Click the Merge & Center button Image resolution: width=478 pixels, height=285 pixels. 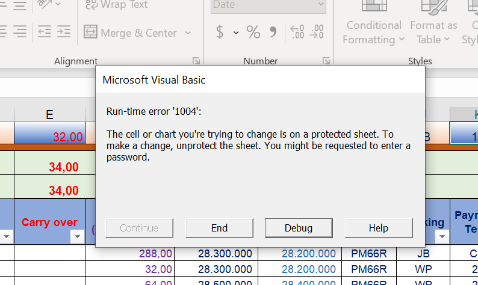pos(130,32)
